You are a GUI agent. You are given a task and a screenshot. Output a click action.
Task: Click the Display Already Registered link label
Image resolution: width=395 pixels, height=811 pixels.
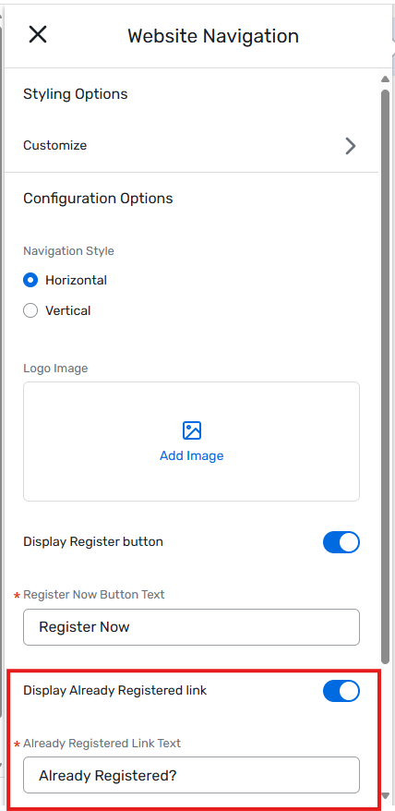[114, 690]
